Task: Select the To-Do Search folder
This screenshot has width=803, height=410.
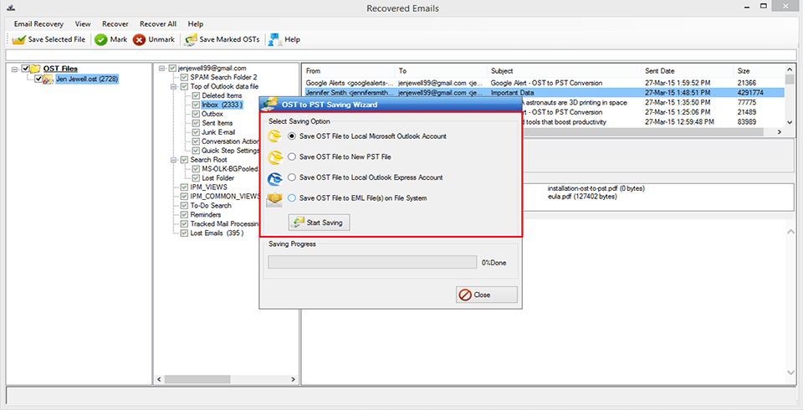Action: [x=211, y=206]
